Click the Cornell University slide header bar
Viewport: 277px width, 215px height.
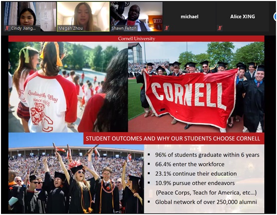click(136, 39)
